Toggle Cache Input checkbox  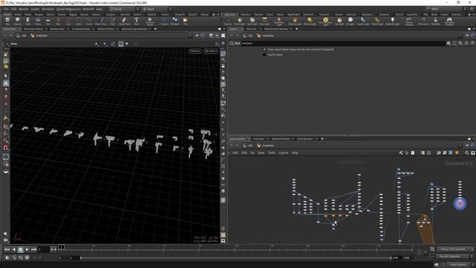click(265, 54)
